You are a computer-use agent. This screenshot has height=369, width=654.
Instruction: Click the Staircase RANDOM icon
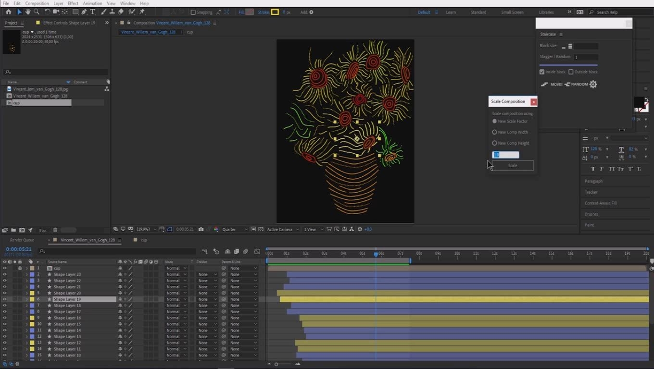[576, 85]
